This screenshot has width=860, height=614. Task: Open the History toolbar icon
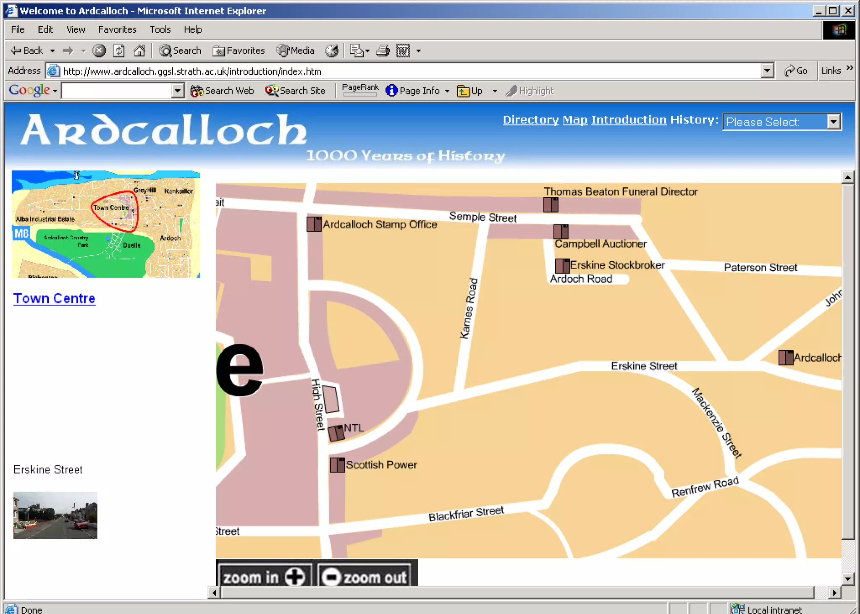[332, 51]
